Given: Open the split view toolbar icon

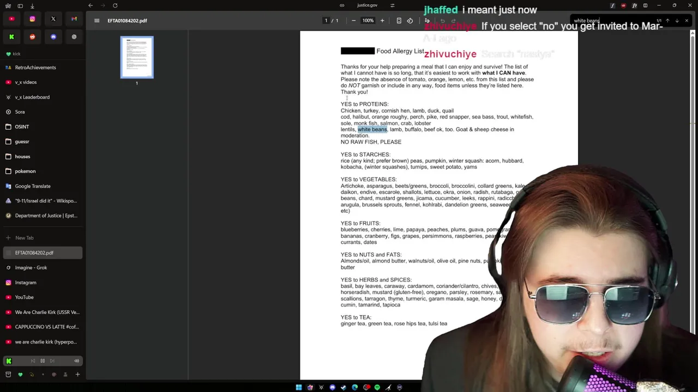Looking at the screenshot, I should [x=645, y=5].
